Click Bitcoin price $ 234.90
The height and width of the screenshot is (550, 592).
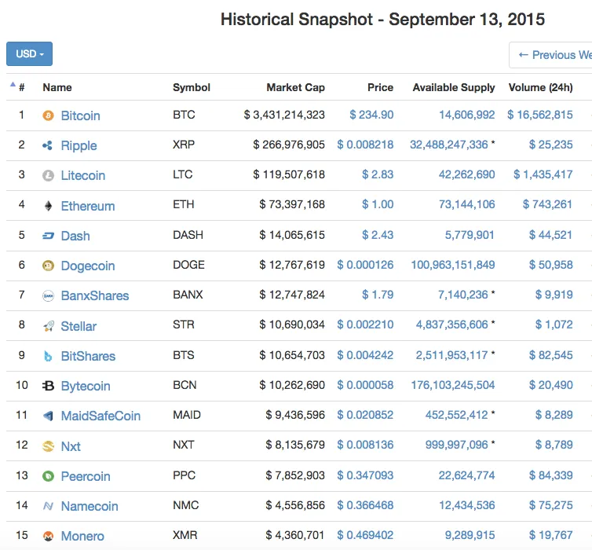(371, 115)
